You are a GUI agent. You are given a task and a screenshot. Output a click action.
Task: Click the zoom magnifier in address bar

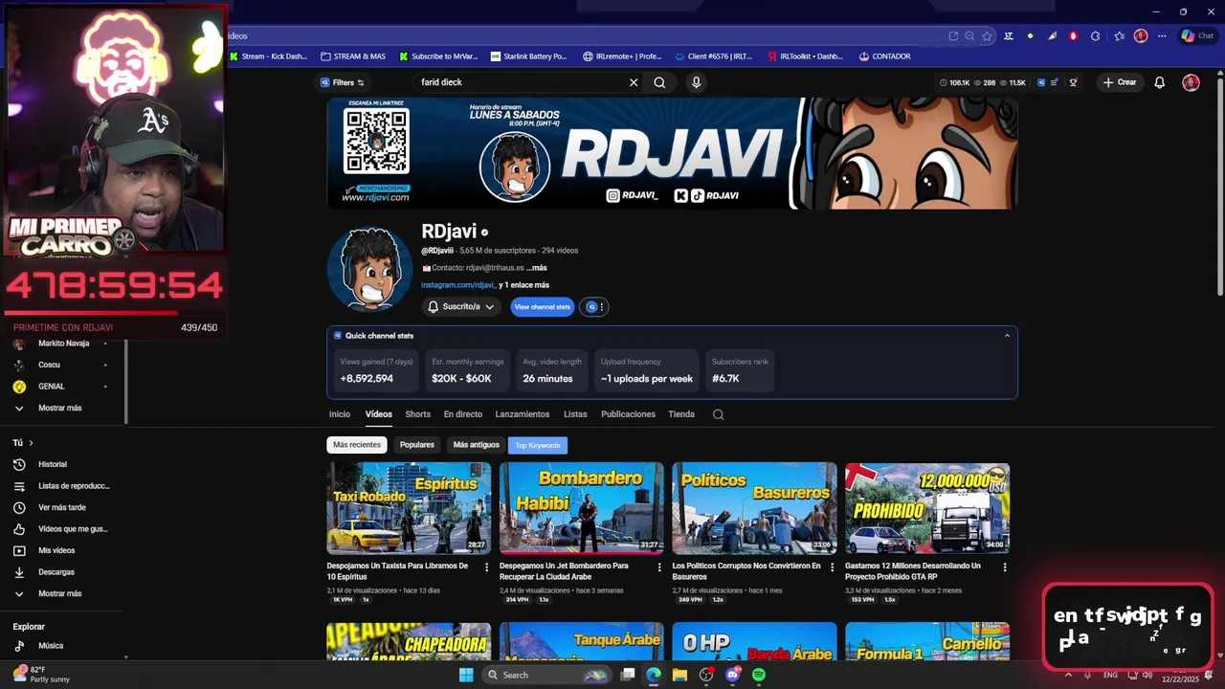(969, 36)
